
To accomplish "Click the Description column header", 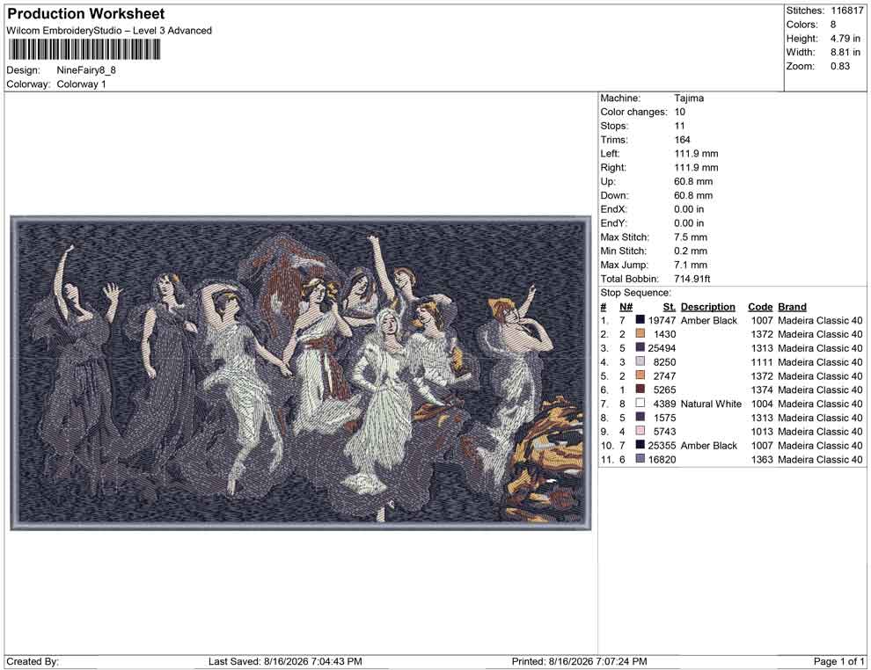I will point(707,307).
